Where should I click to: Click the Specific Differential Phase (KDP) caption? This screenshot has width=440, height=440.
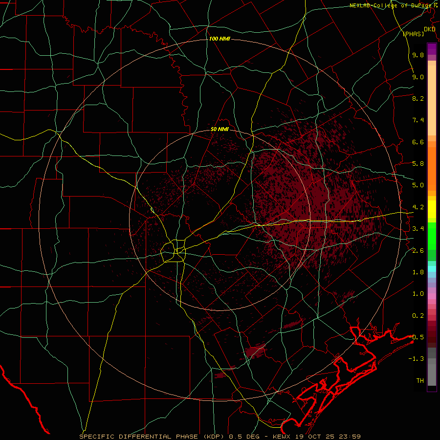coord(152,437)
